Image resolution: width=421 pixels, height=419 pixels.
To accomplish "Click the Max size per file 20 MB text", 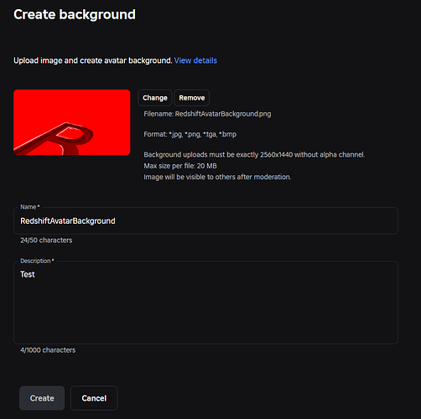I will 180,166.
